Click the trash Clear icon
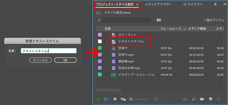The width and height of the screenshot is (228, 105). [x=219, y=99]
